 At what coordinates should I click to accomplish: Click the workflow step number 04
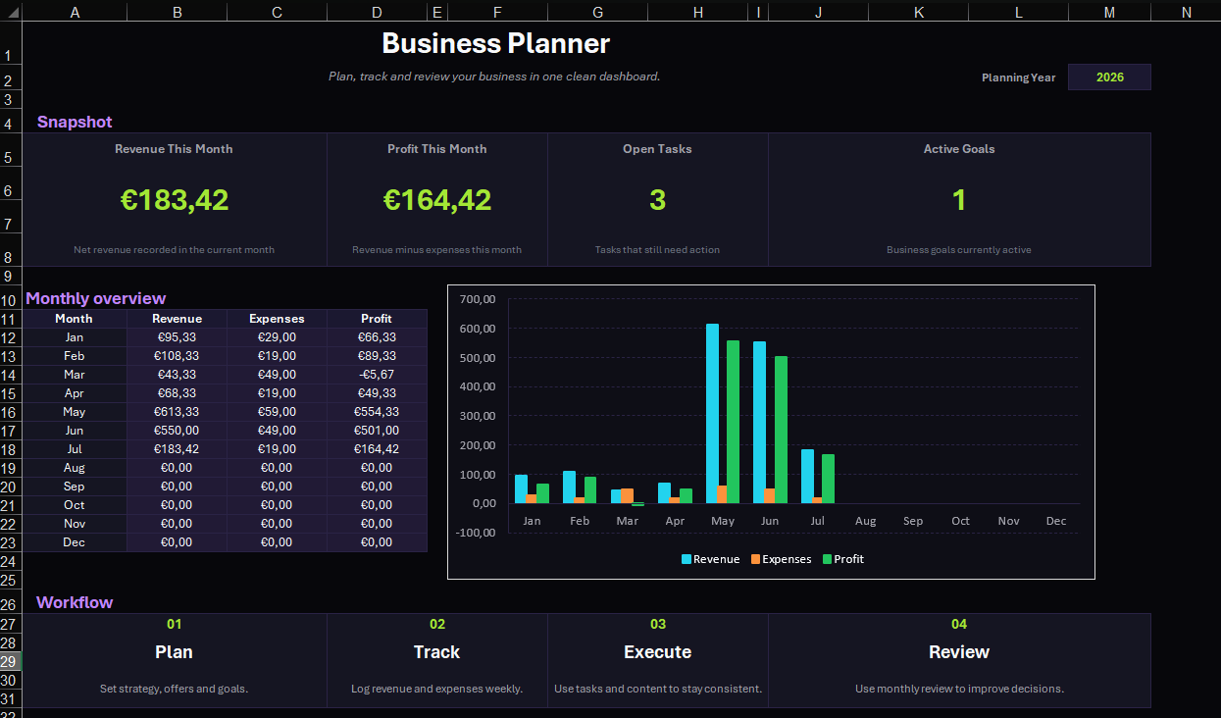[x=959, y=624]
